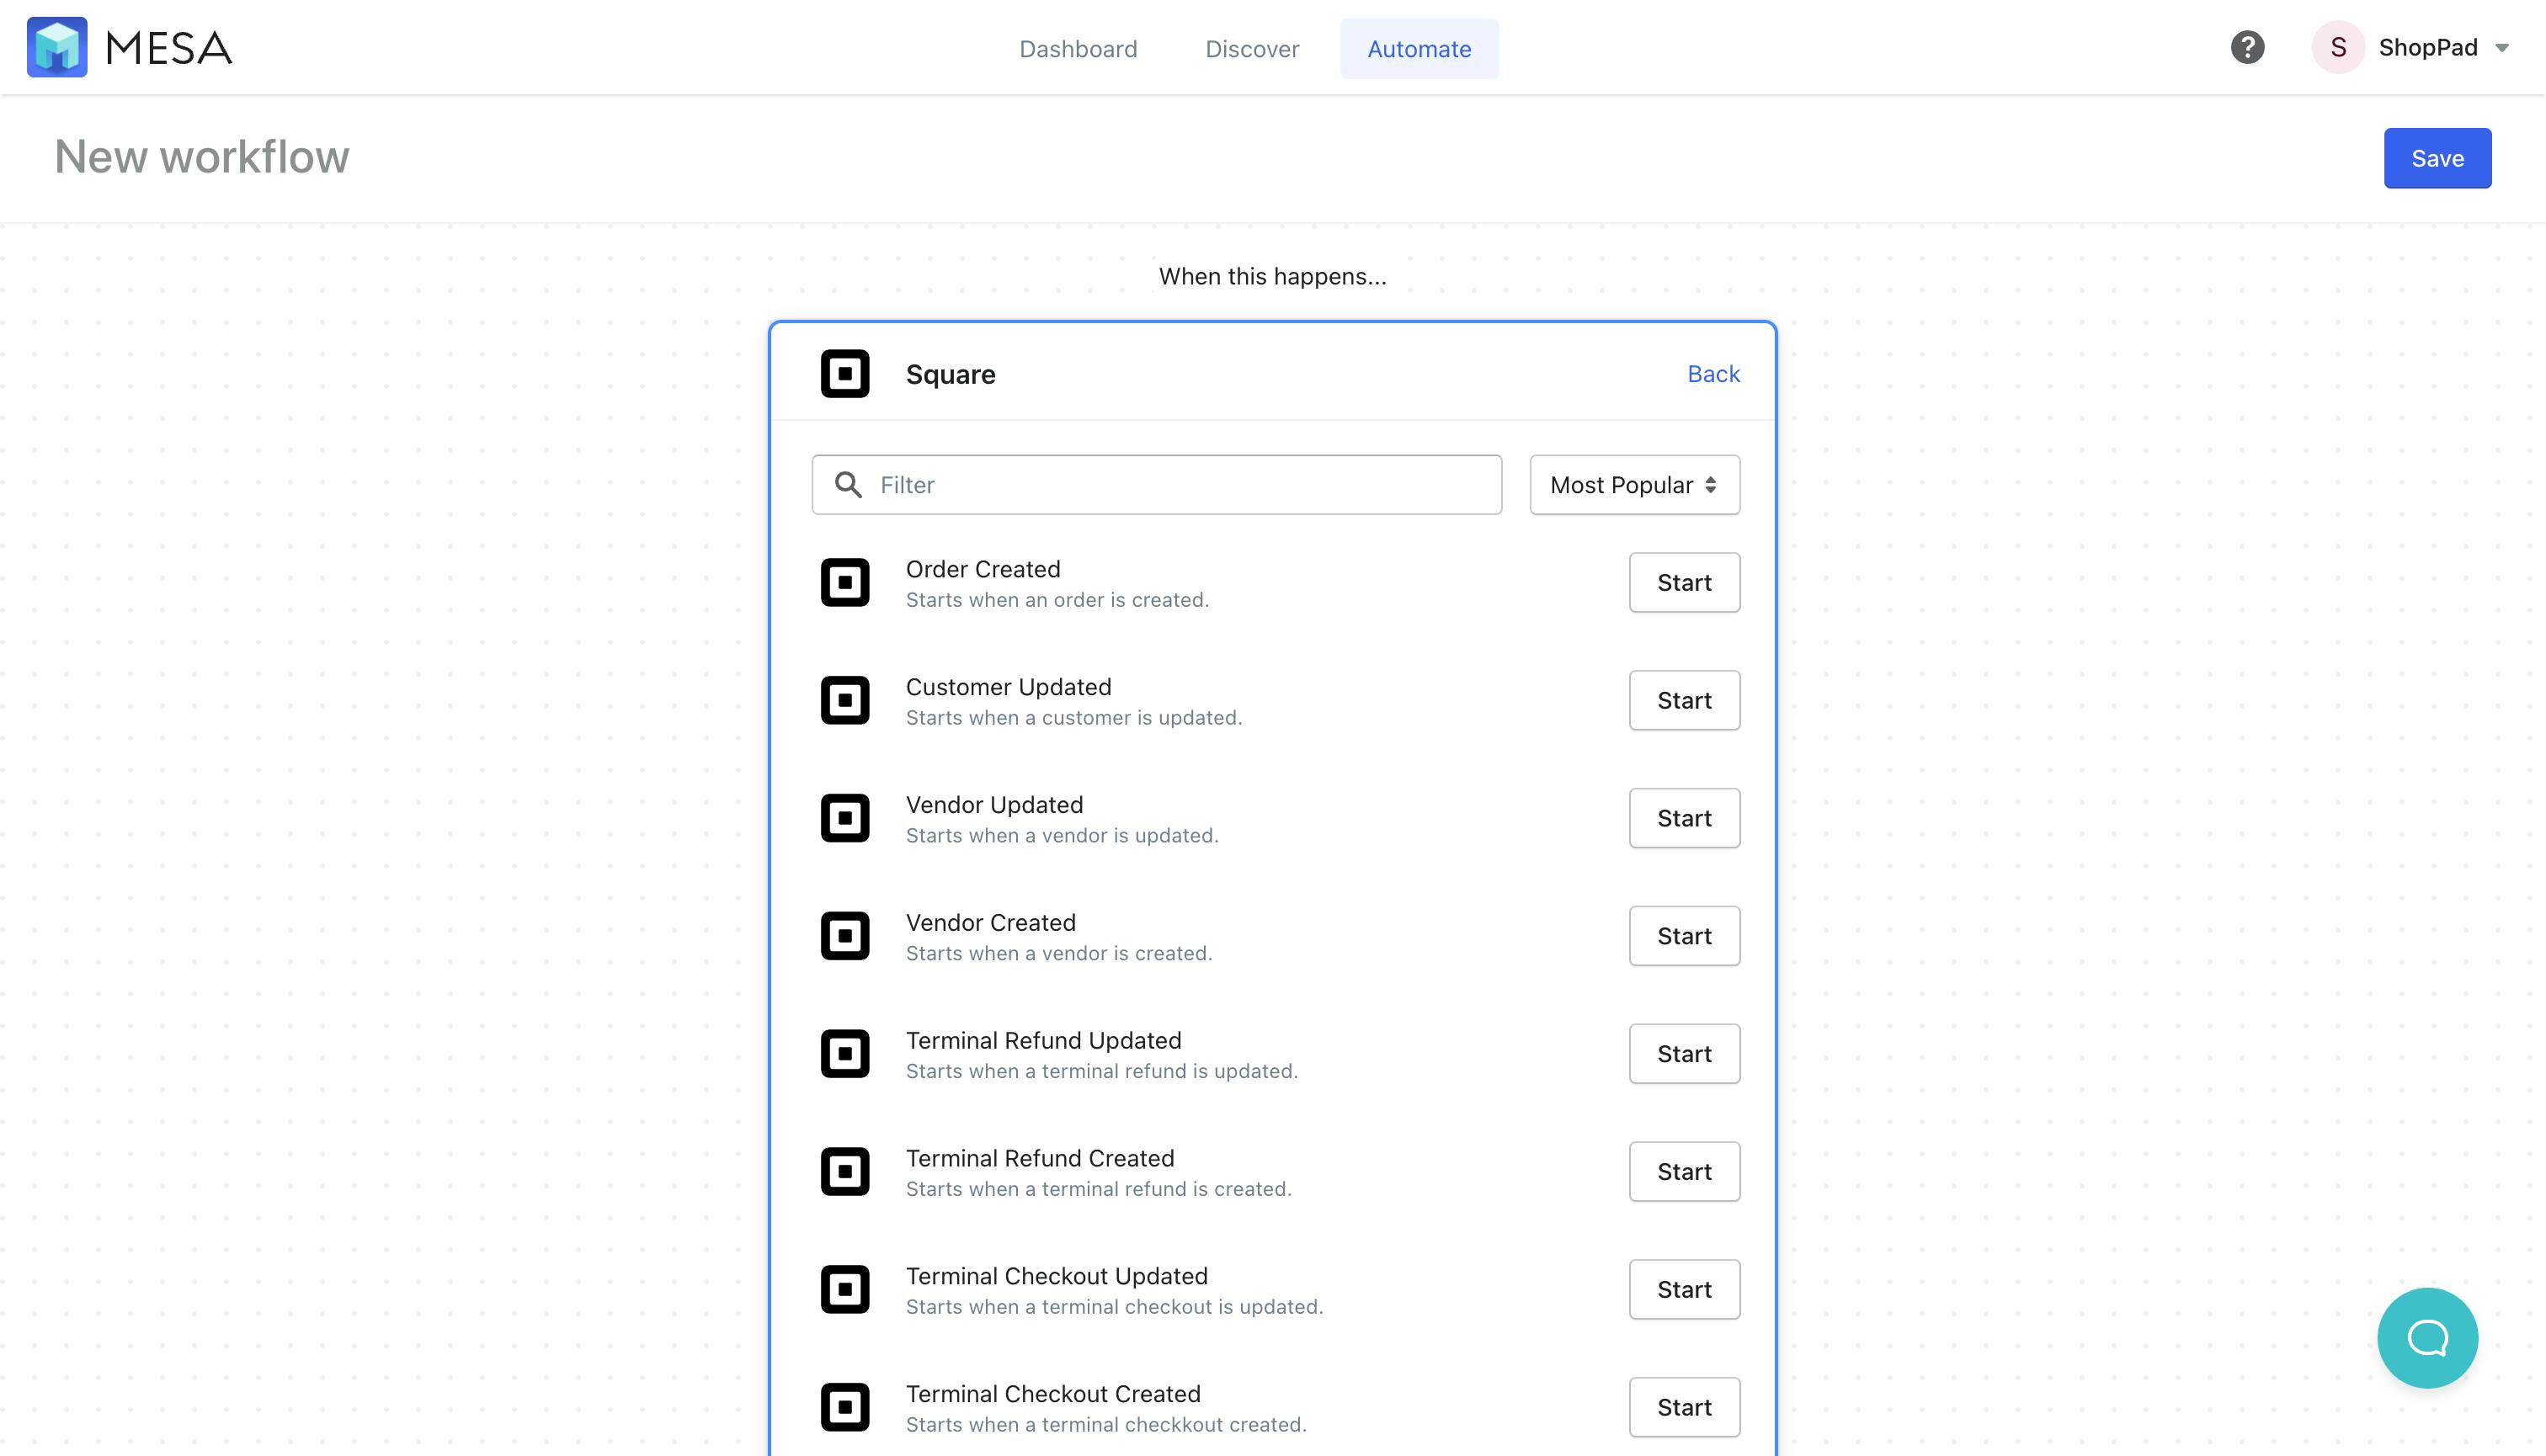Start the Customer Updated trigger
Image resolution: width=2546 pixels, height=1456 pixels.
pyautogui.click(x=1684, y=700)
